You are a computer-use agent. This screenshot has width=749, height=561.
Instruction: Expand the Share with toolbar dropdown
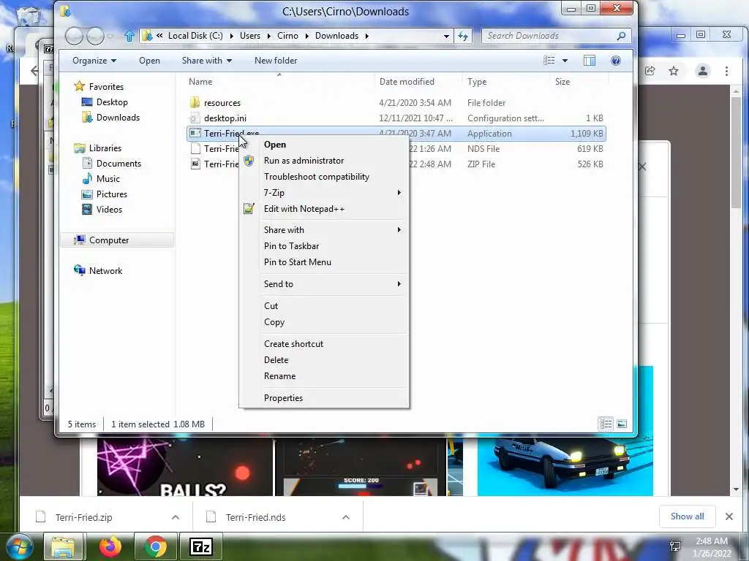click(x=207, y=61)
